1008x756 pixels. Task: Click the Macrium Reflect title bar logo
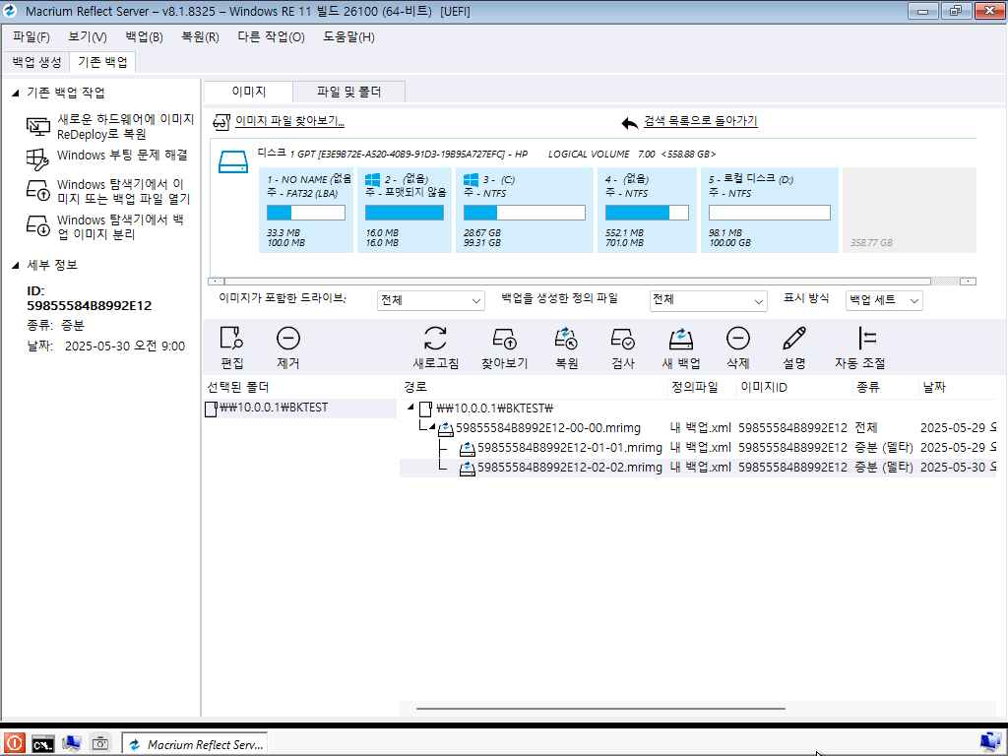point(10,11)
